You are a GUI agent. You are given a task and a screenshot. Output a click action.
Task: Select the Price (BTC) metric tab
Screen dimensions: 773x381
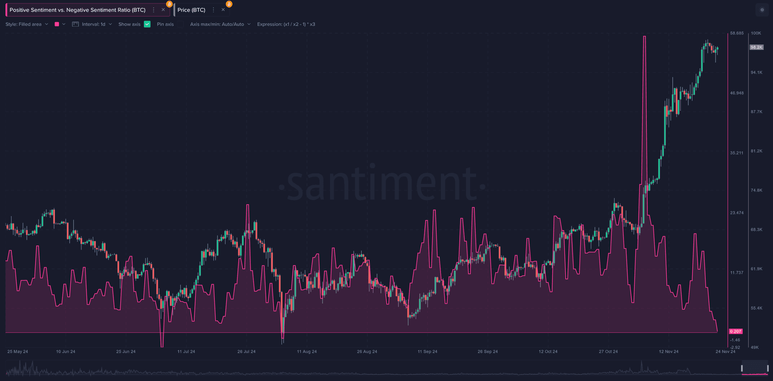click(191, 10)
